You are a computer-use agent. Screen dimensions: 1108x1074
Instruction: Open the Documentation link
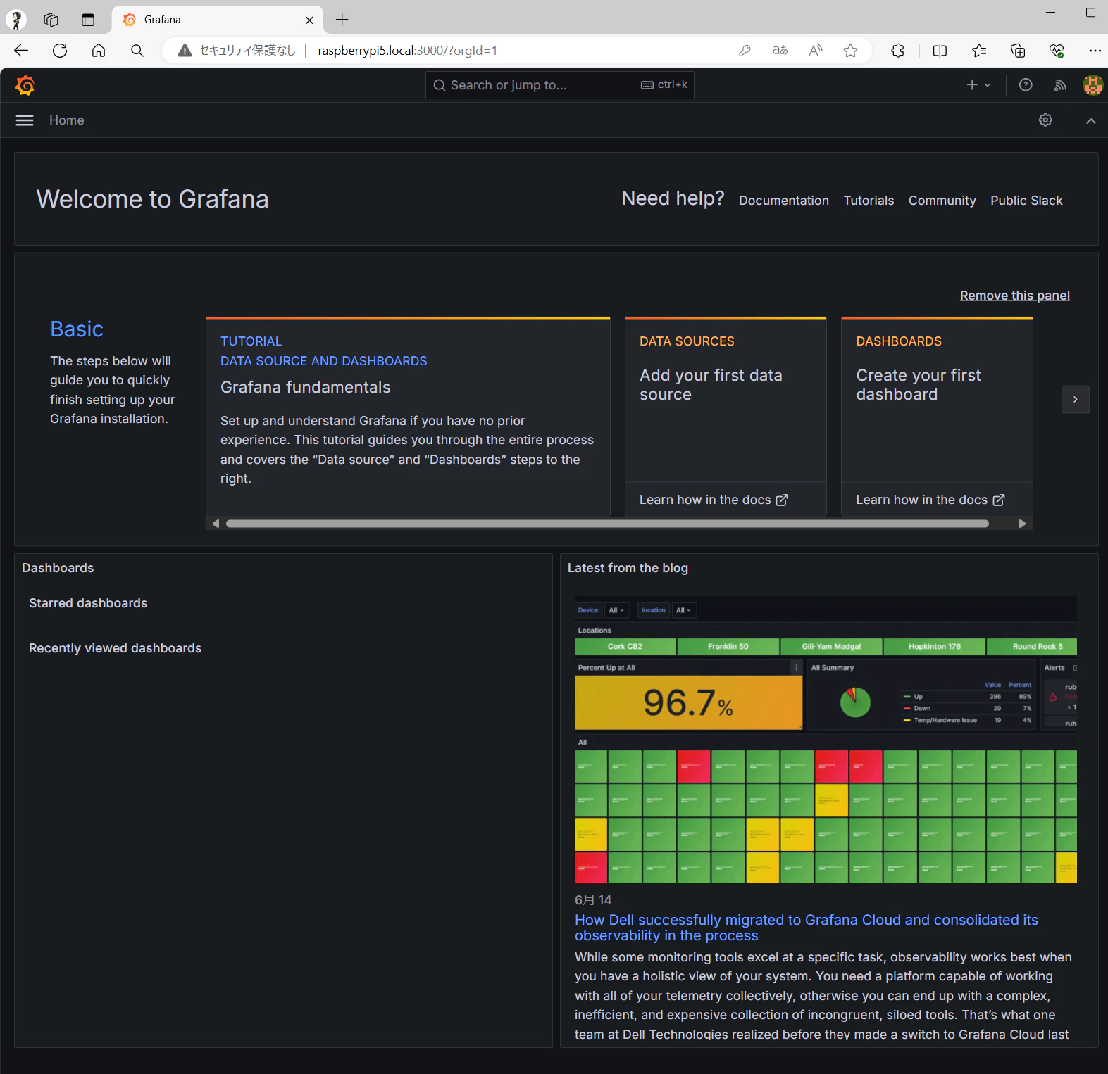click(784, 201)
